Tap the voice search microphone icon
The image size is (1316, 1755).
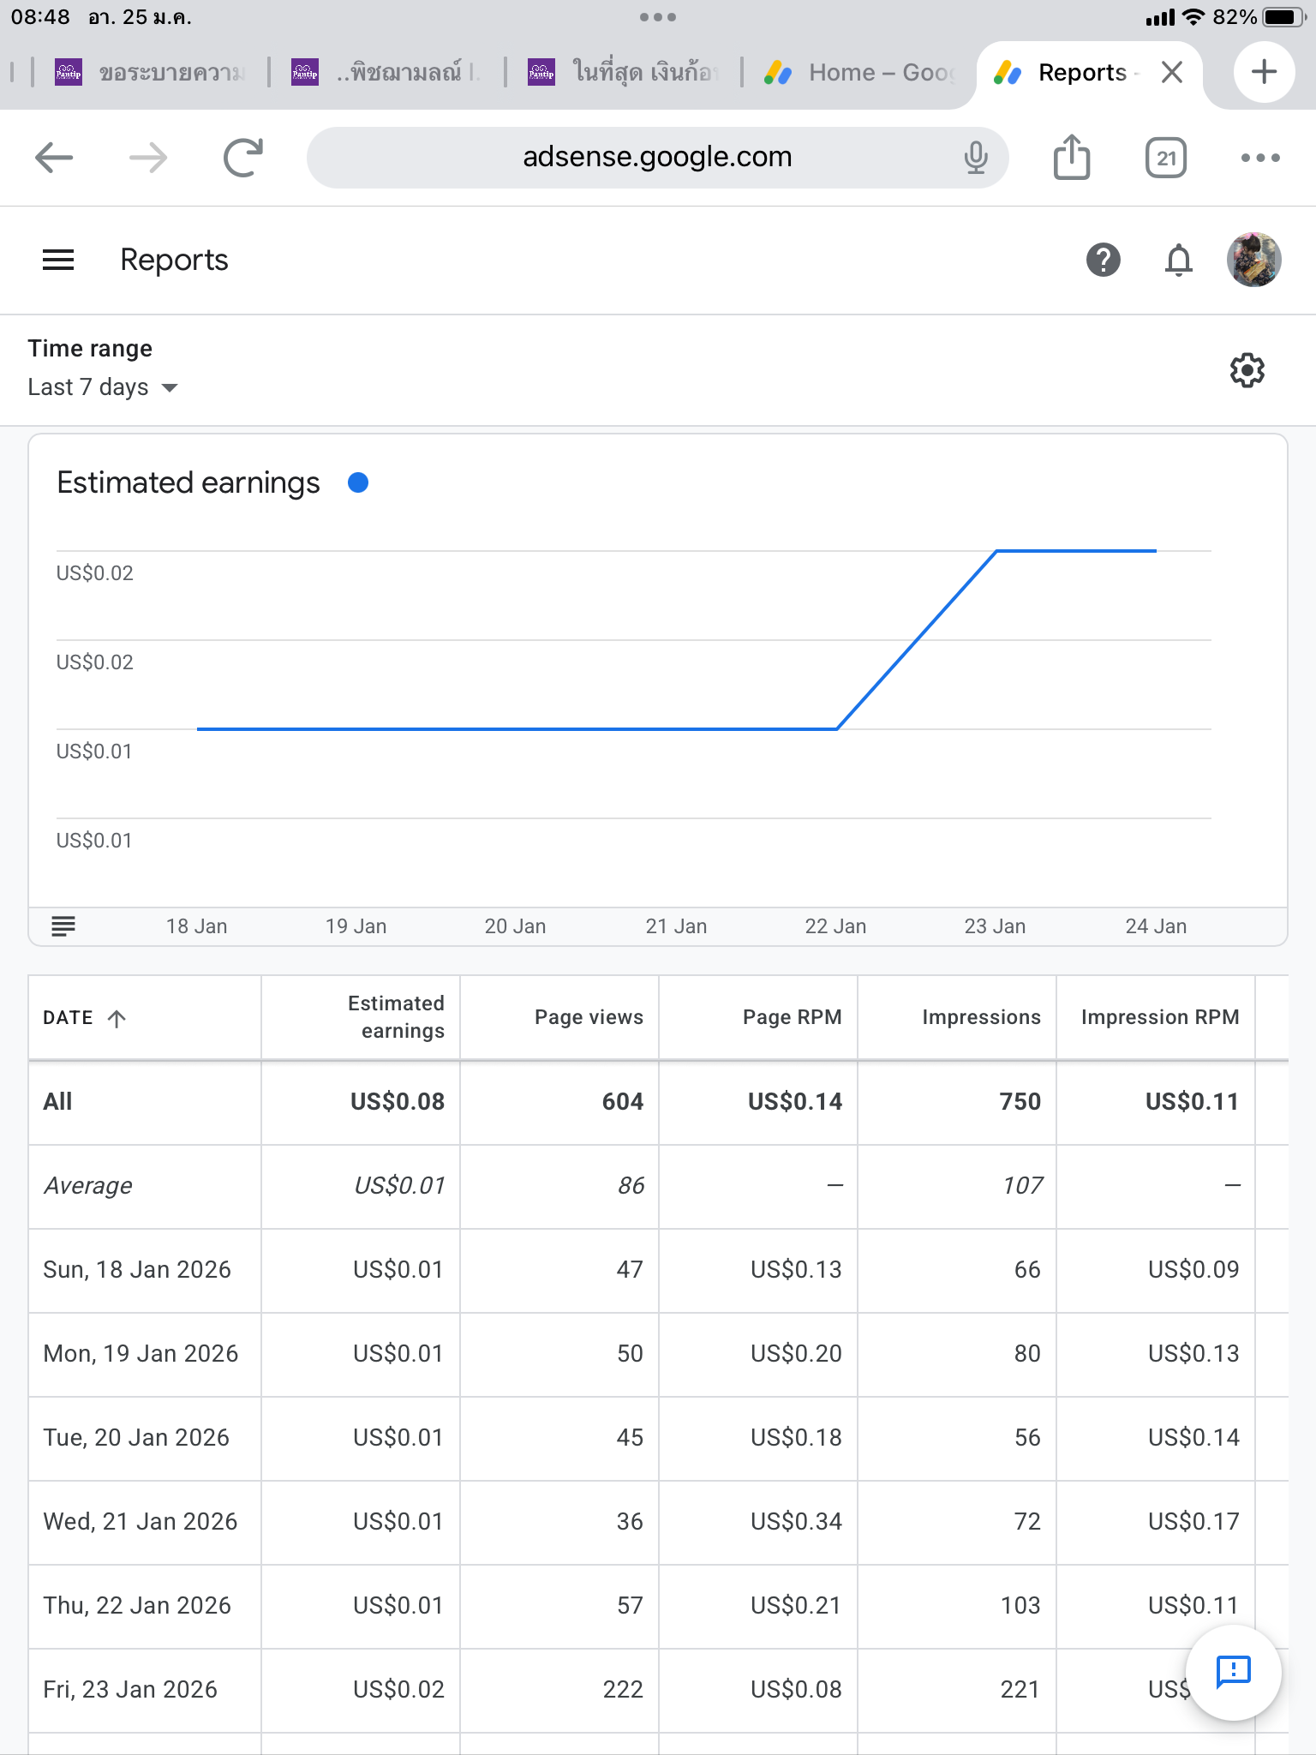coord(975,158)
